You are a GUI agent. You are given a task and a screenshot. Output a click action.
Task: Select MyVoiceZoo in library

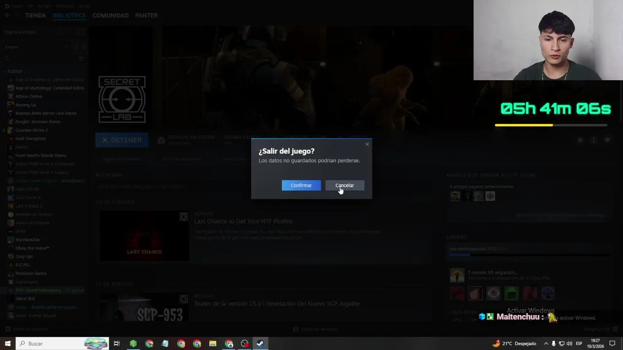pos(28,240)
